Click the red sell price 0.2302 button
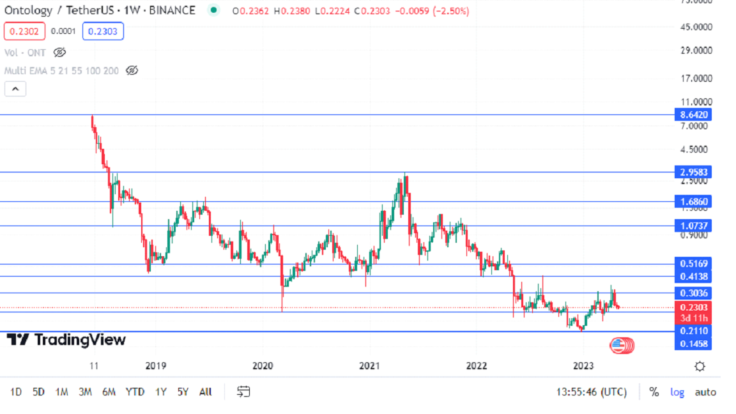 (x=24, y=31)
